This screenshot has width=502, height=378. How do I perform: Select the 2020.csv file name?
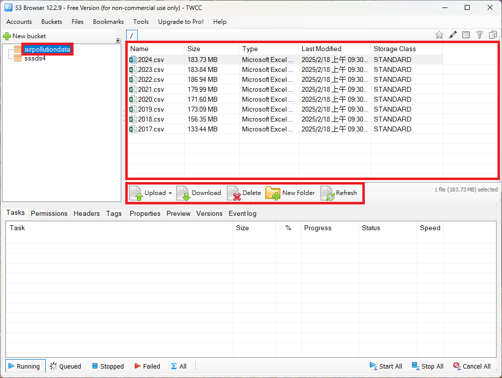[x=151, y=99]
